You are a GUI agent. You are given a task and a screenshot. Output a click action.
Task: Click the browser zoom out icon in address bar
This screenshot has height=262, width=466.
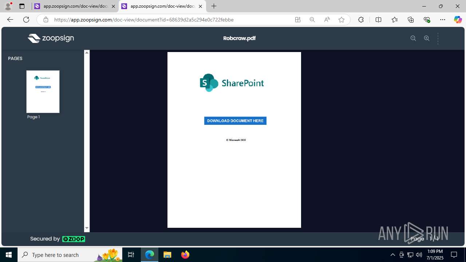(x=312, y=20)
